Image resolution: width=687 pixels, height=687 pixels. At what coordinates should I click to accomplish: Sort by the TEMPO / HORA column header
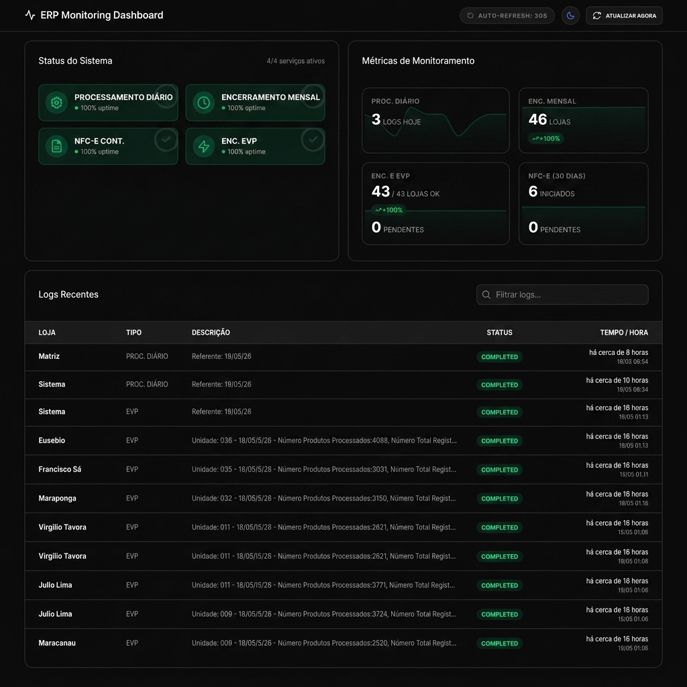tap(624, 333)
